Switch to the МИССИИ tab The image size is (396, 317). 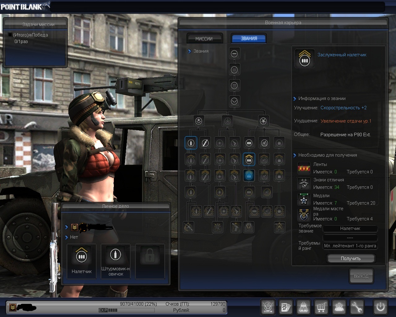point(204,39)
